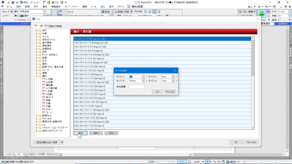
Task: Select the リップ溝形鋼 tree item
Action: coord(51,88)
